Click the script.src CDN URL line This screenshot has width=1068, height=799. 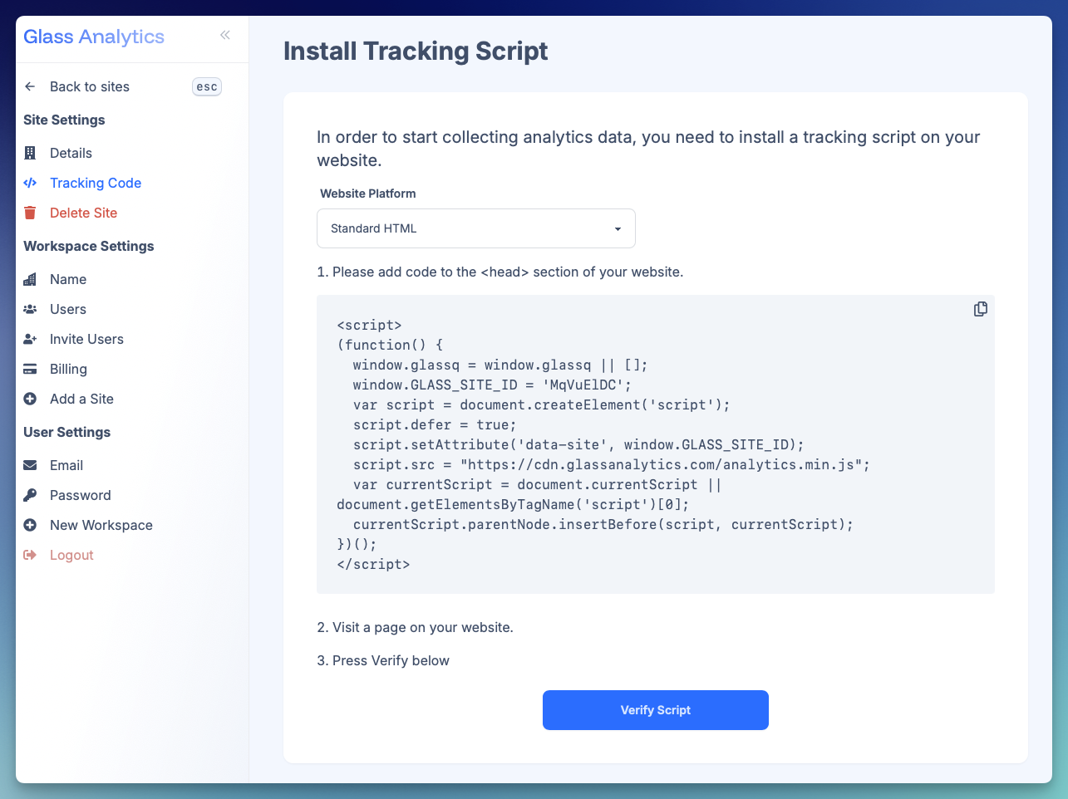click(x=612, y=464)
